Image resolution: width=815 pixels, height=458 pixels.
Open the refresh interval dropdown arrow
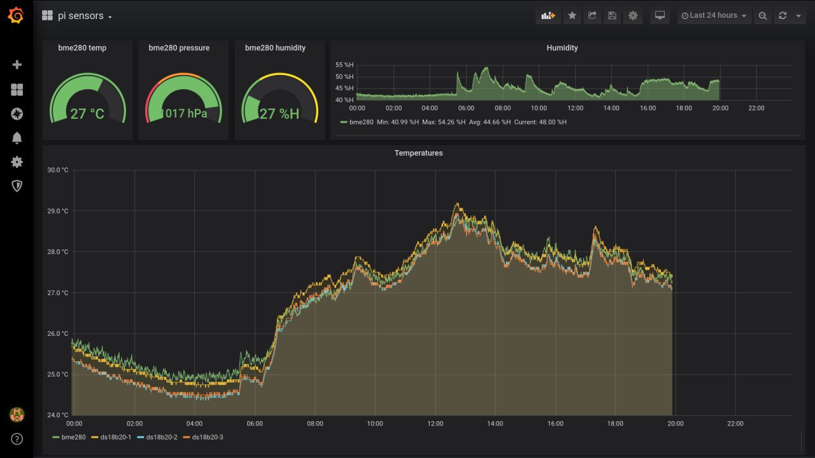(798, 16)
